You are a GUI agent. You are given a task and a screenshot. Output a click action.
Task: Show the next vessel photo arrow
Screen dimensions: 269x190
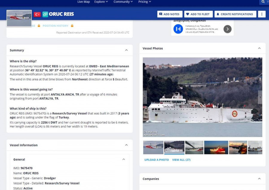pyautogui.click(x=260, y=97)
